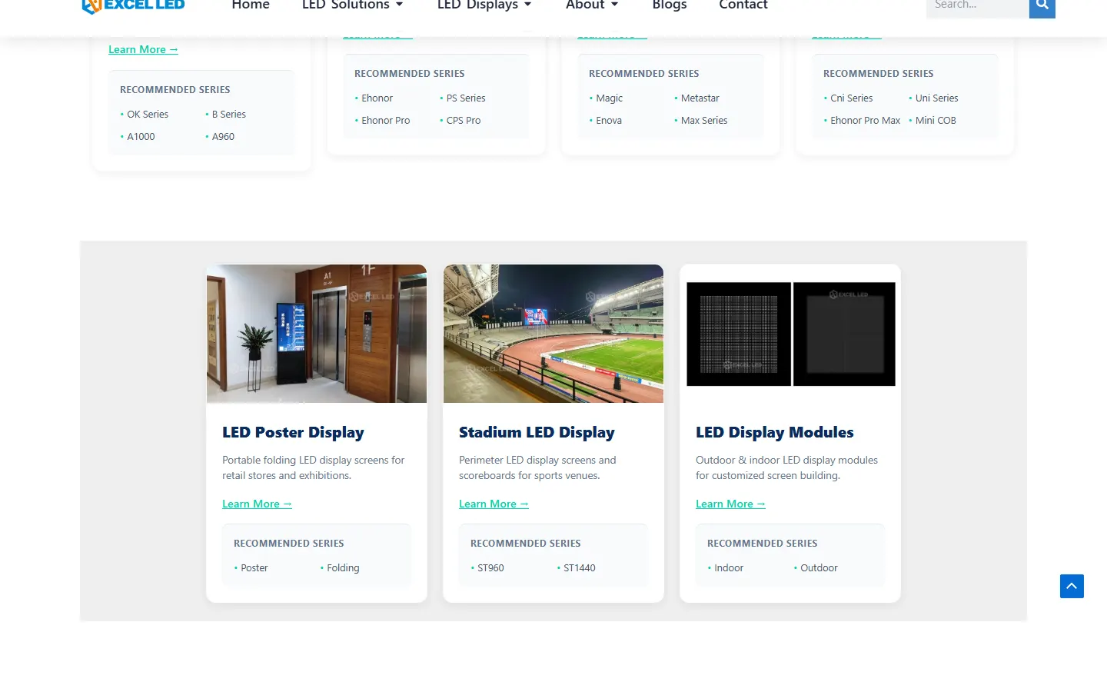Select the Folding series link
This screenshot has width=1107, height=692.
[343, 567]
